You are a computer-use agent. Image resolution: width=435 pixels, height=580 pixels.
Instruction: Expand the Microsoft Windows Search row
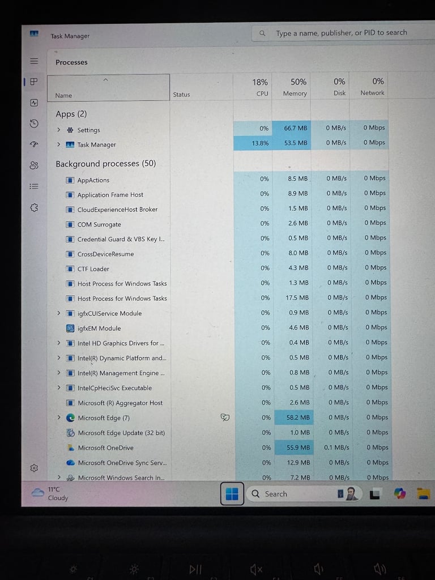[x=59, y=477]
